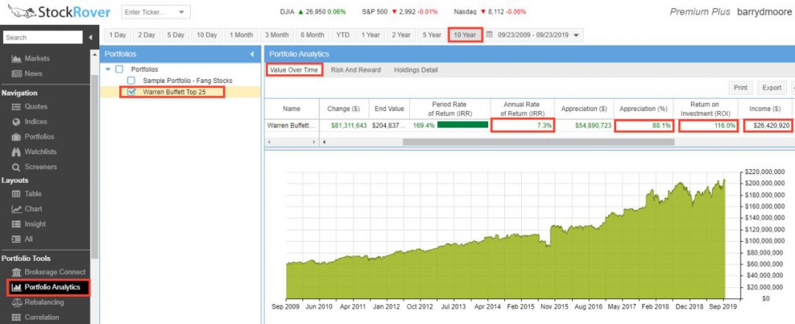Toggle the top-level Portfolios checkbox
795x324 pixels.
point(119,69)
